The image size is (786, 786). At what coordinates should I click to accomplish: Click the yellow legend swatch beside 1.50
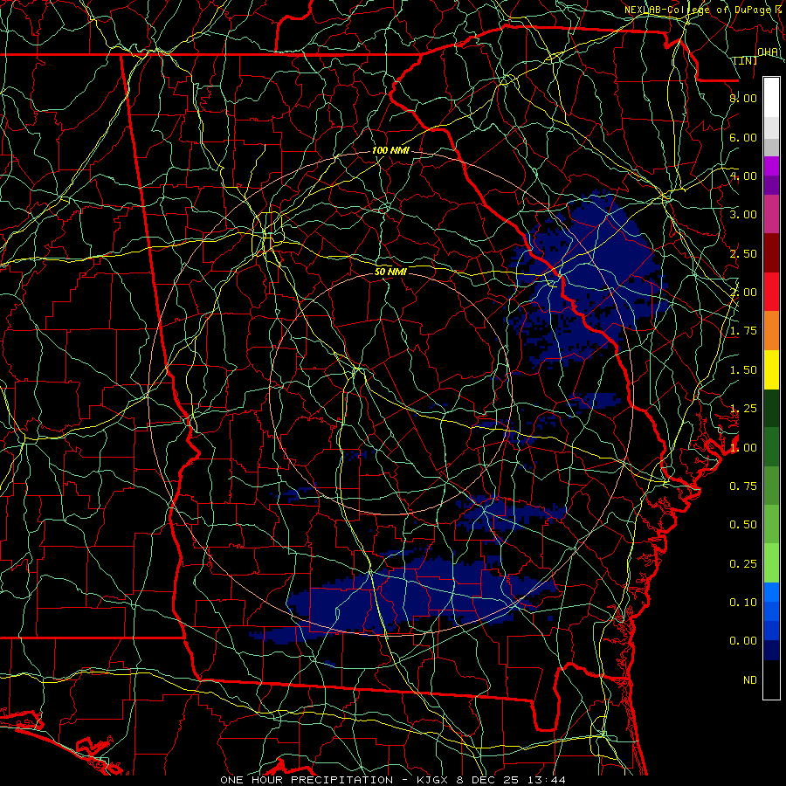771,369
